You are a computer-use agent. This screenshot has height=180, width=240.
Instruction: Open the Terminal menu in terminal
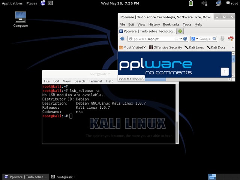click(x=95, y=81)
